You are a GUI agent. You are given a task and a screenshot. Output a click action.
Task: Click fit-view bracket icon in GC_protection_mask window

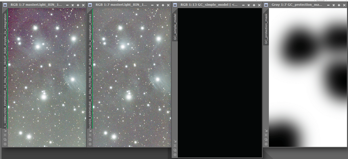266,135
